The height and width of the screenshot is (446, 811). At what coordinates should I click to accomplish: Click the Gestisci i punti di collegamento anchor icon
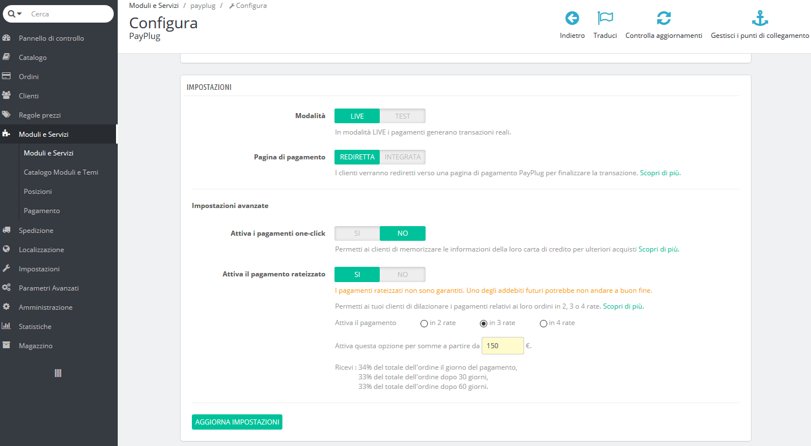(759, 18)
